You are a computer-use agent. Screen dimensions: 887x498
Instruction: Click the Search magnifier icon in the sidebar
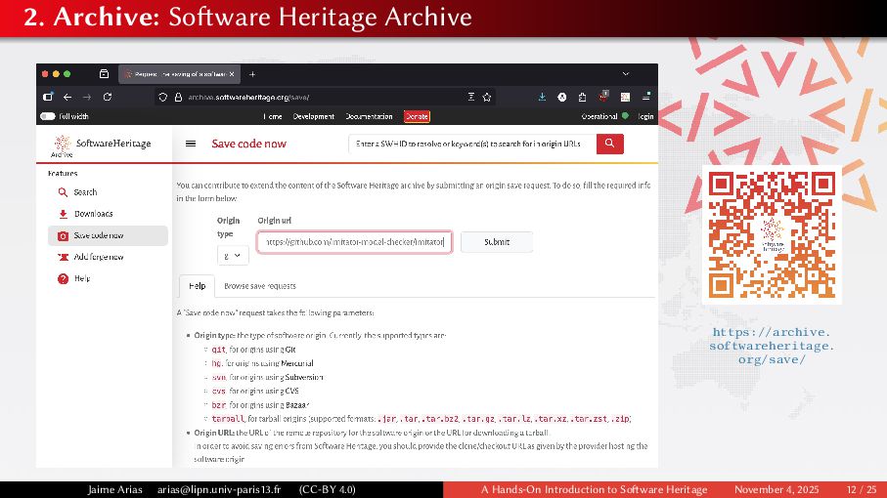(63, 192)
